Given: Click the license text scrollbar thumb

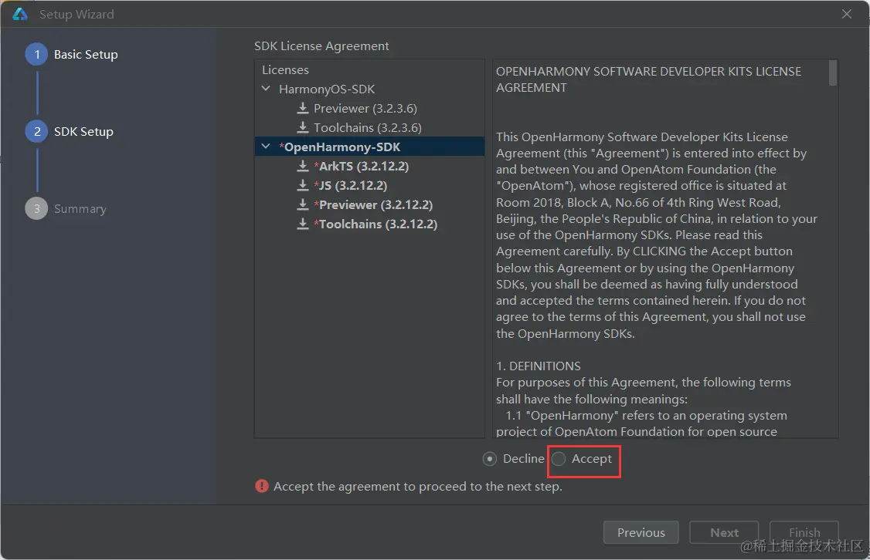Looking at the screenshot, I should [832, 73].
